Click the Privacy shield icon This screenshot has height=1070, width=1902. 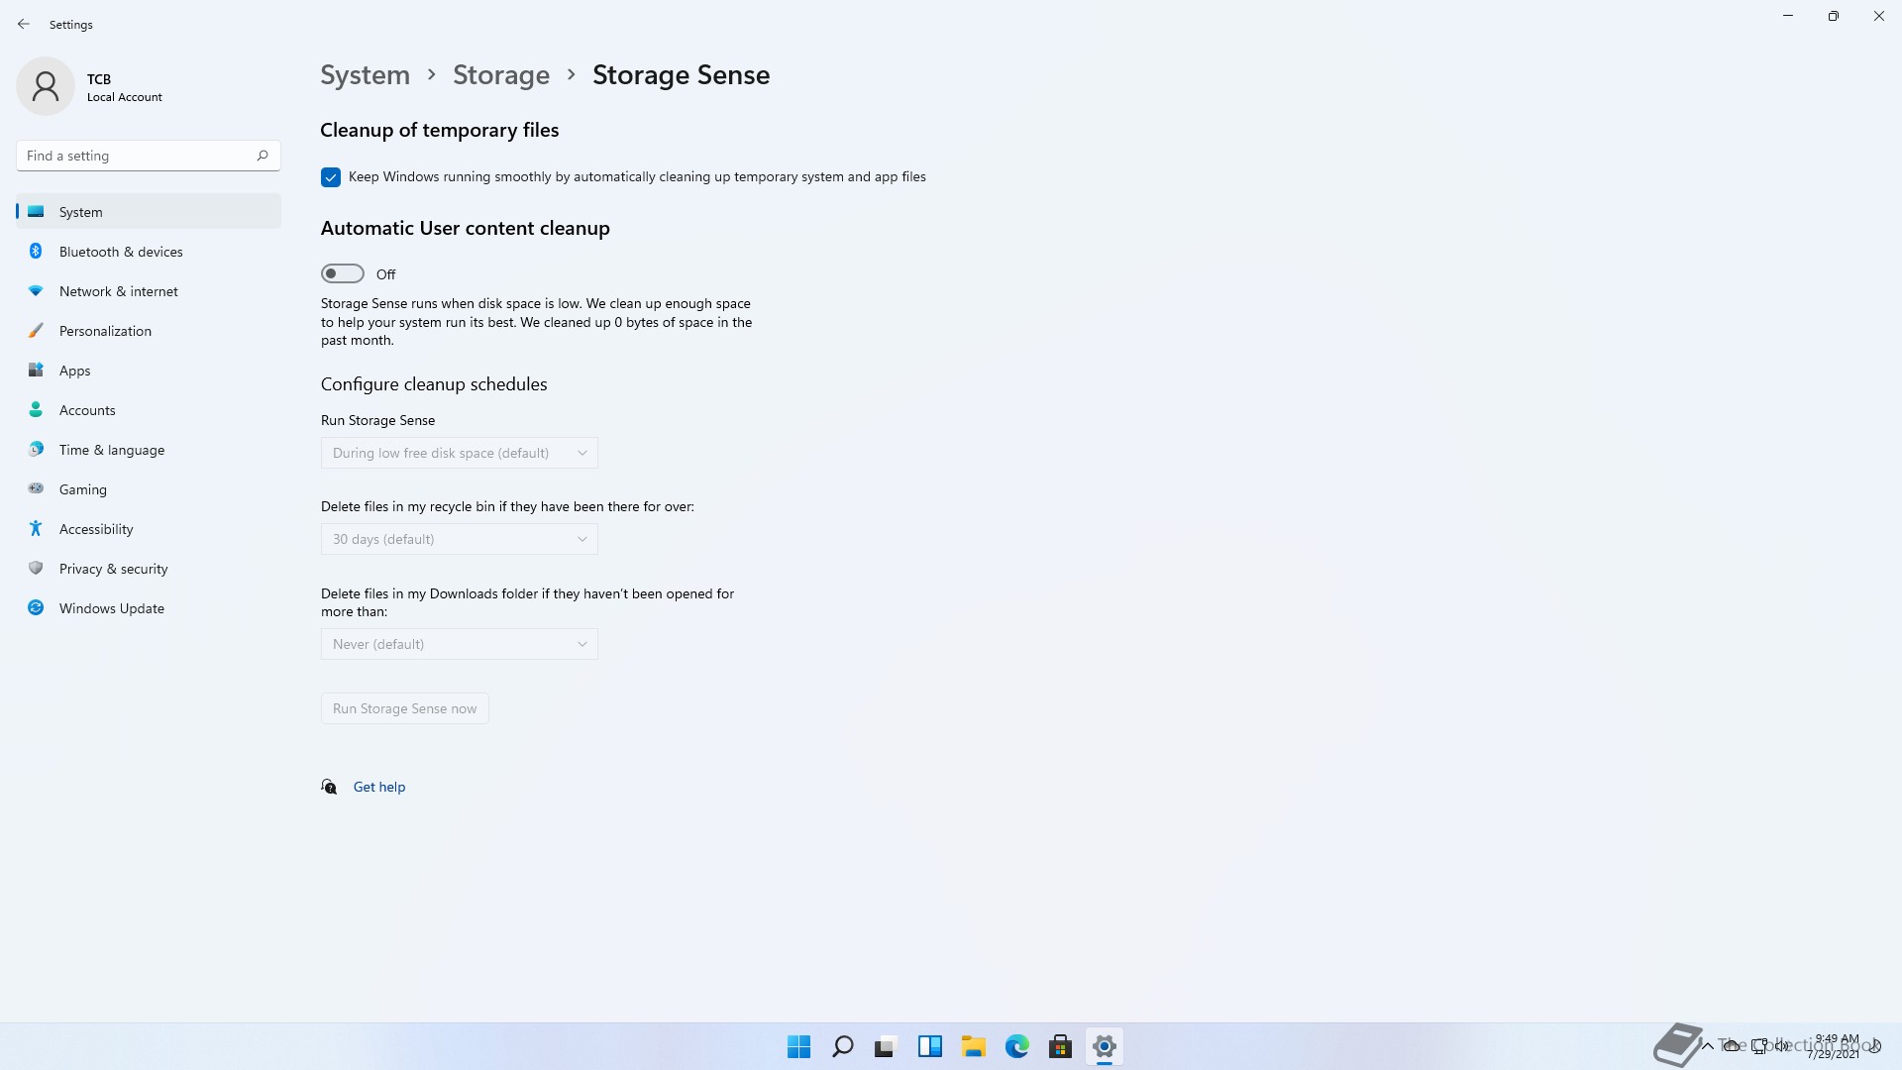pos(36,569)
